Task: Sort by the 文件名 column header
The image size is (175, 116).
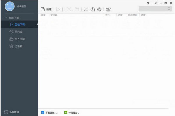Action: pos(54,15)
